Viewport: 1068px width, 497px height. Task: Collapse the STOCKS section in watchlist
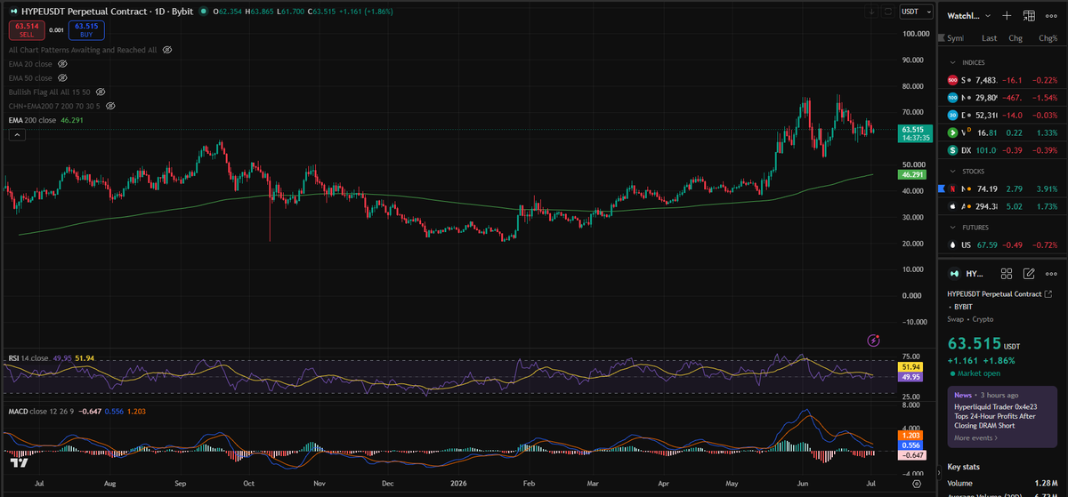954,171
